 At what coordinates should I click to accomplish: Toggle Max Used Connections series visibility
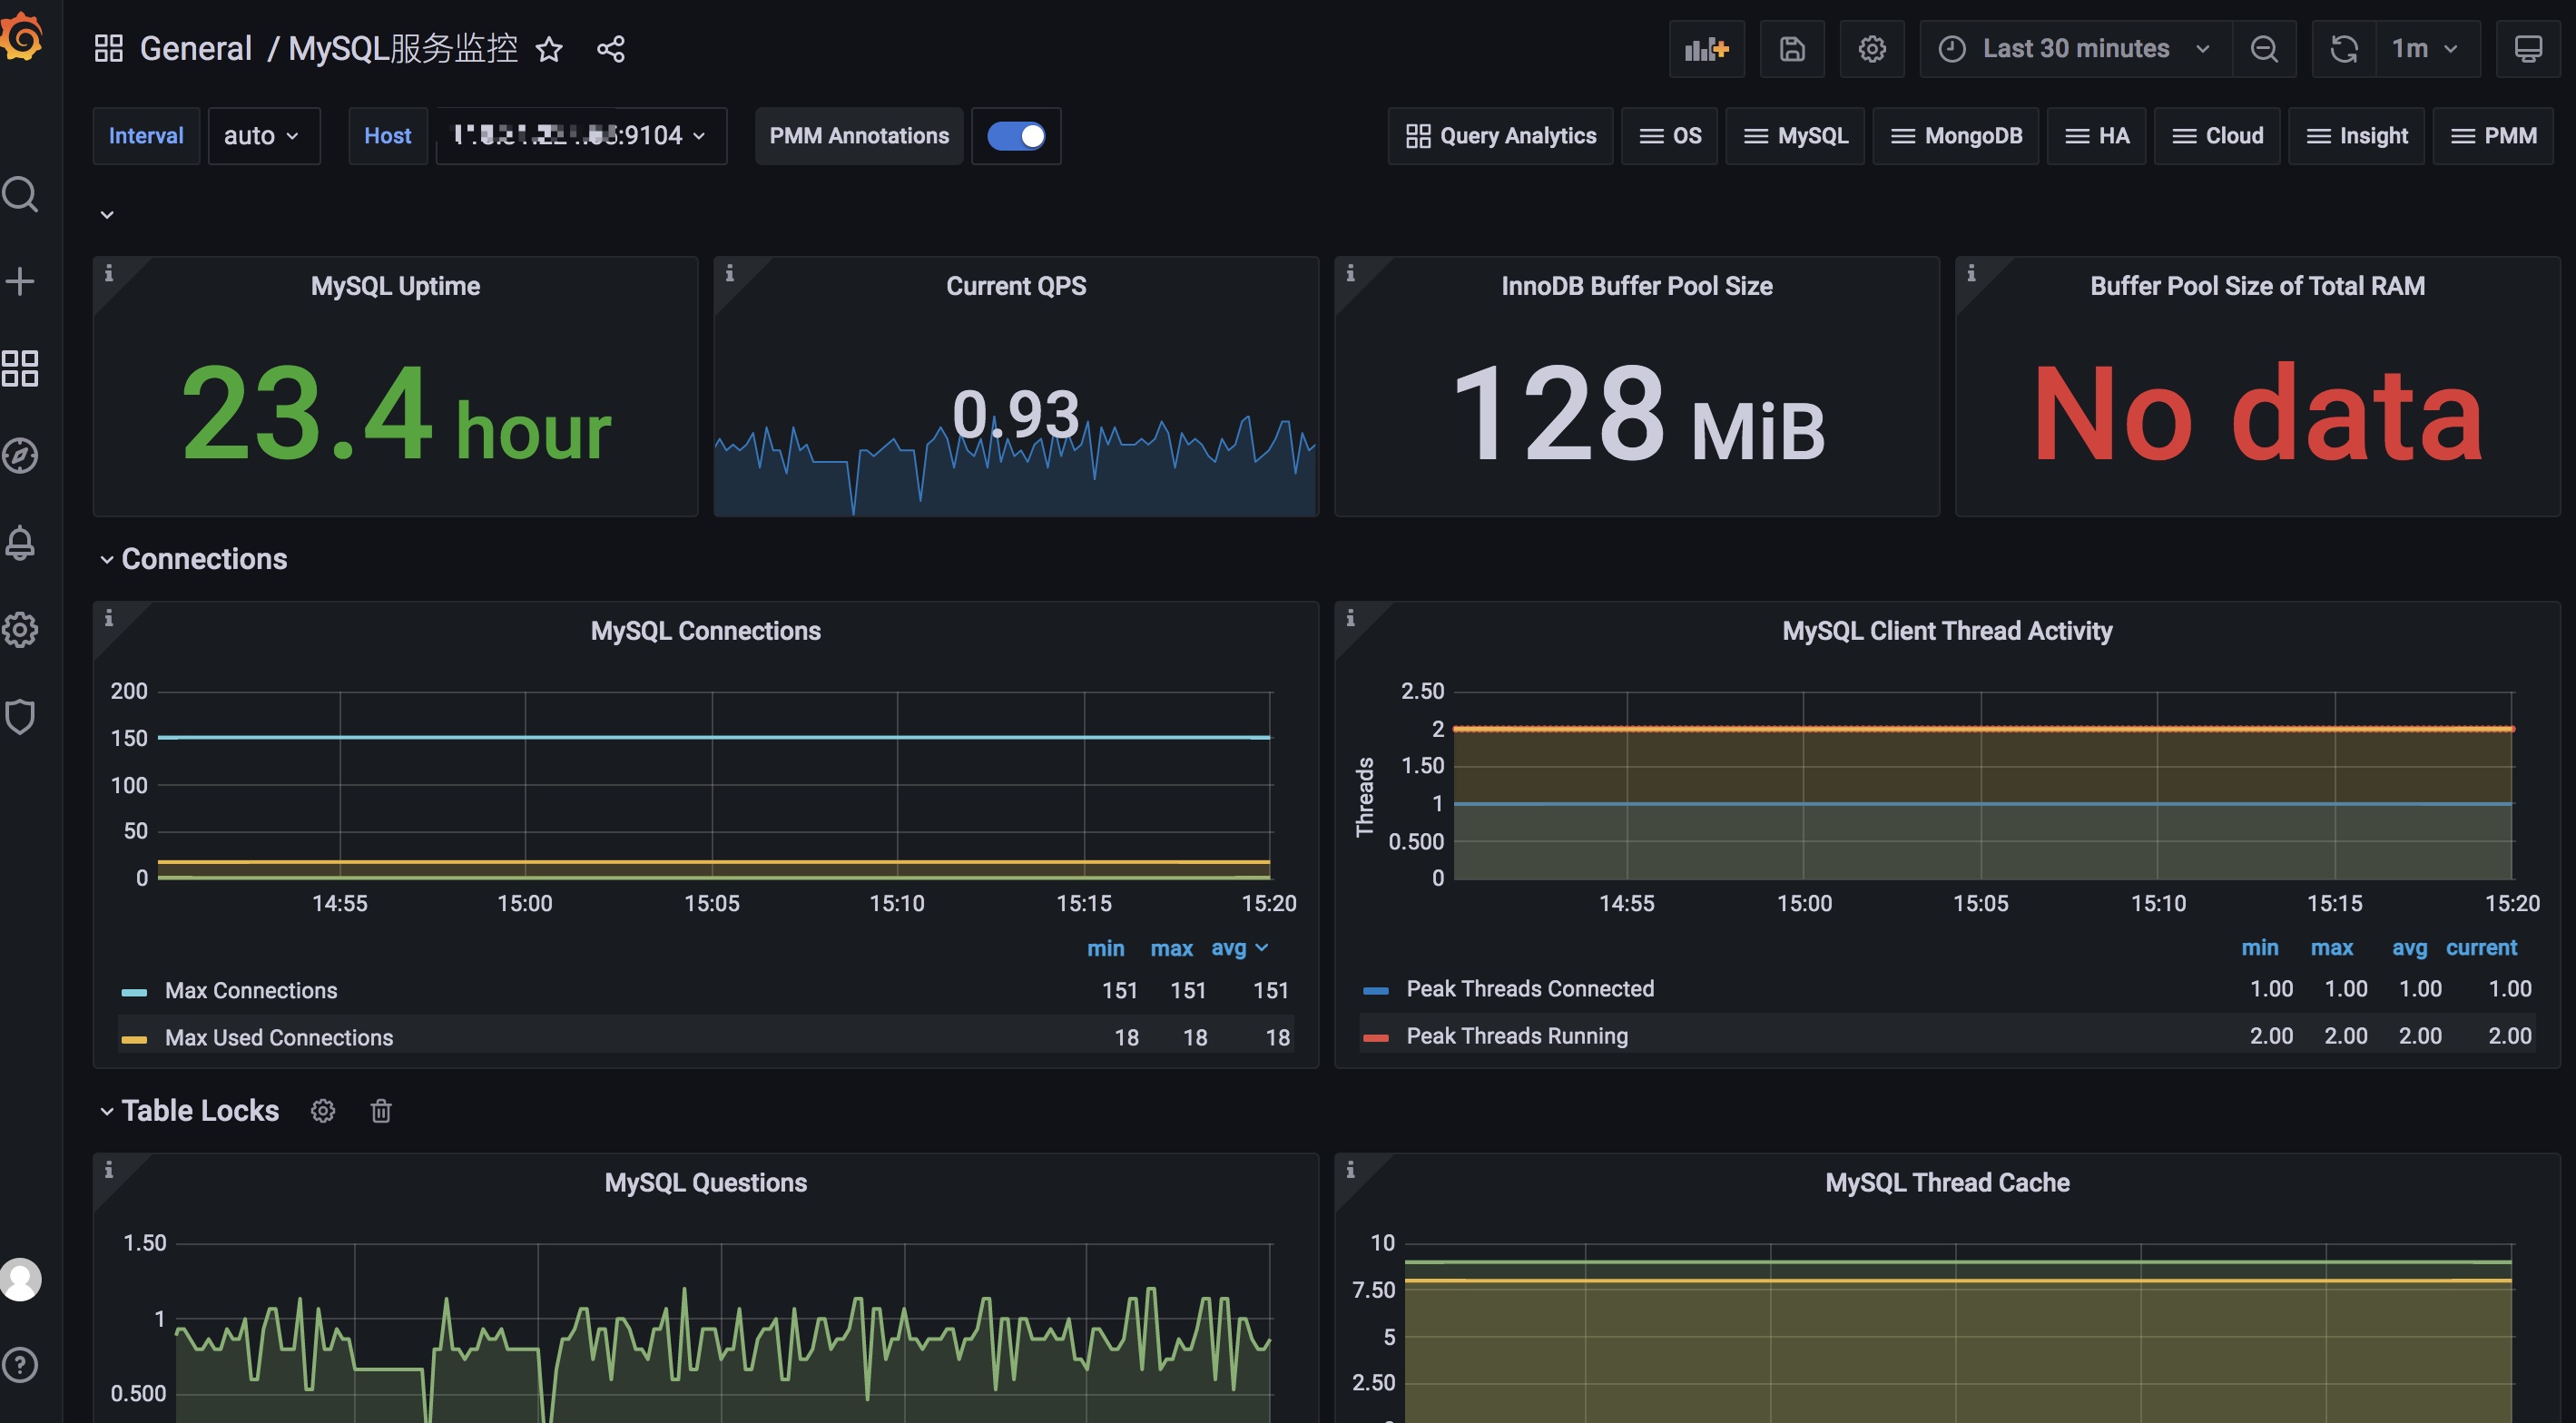[279, 1037]
